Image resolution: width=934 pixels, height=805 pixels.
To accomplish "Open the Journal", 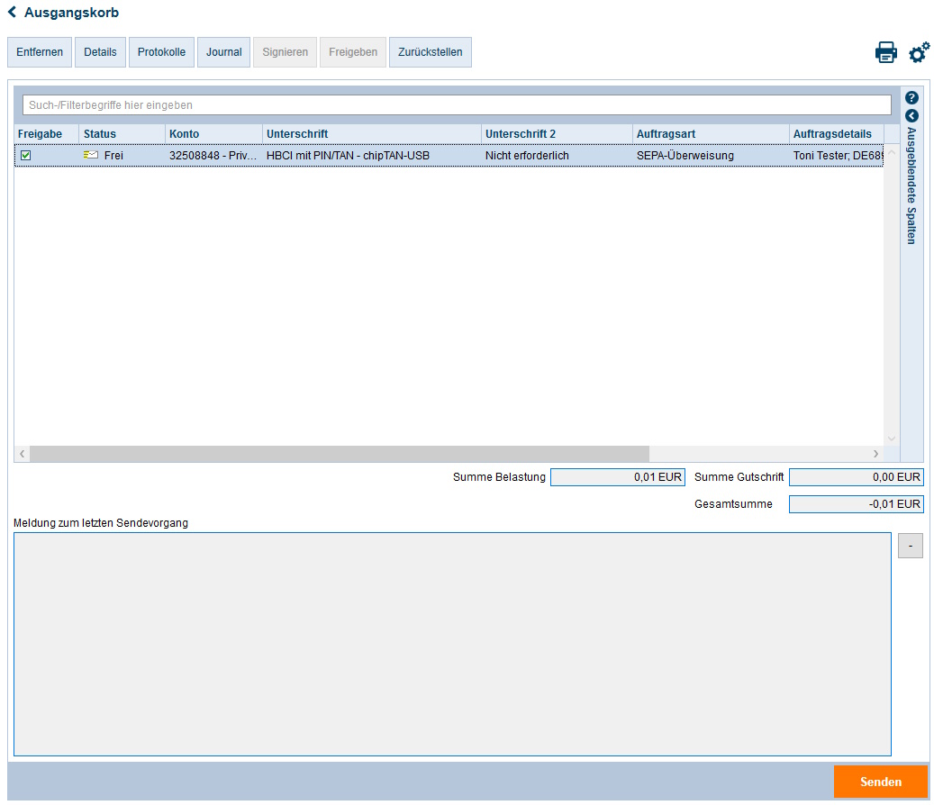I will pyautogui.click(x=223, y=52).
